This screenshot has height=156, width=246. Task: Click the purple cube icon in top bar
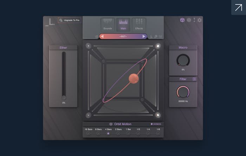tap(182, 20)
